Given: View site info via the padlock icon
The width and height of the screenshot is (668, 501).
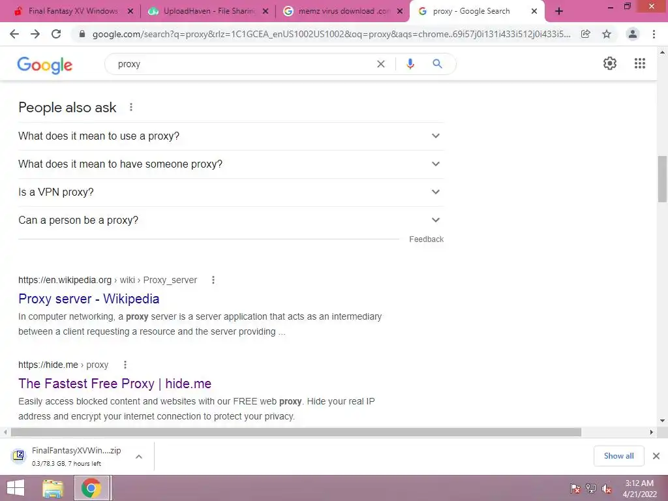Looking at the screenshot, I should pos(82,34).
